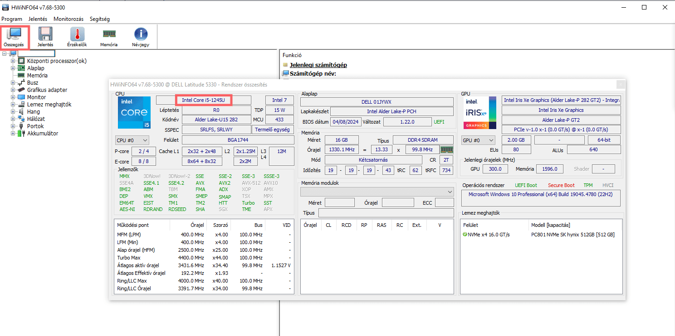This screenshot has height=336, width=675.
Task: Open the Program menu
Action: click(12, 19)
